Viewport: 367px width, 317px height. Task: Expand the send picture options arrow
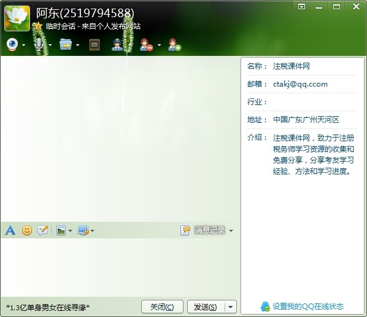coord(70,231)
